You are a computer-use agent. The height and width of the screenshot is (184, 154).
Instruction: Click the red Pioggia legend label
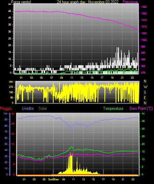(6, 108)
